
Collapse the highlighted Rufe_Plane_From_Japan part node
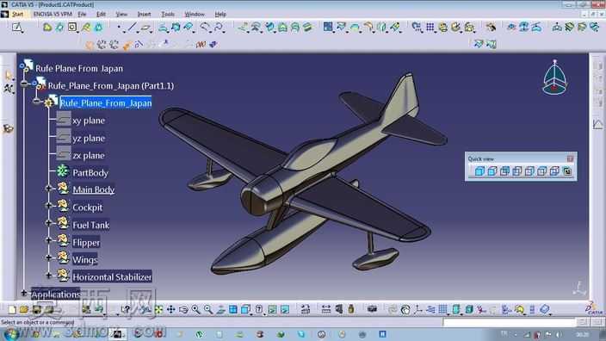[37, 102]
